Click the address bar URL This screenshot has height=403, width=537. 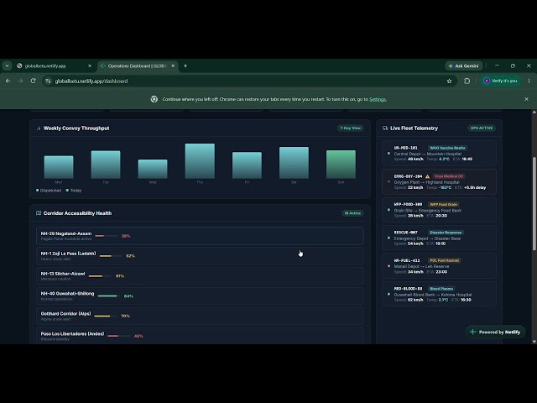pos(91,81)
